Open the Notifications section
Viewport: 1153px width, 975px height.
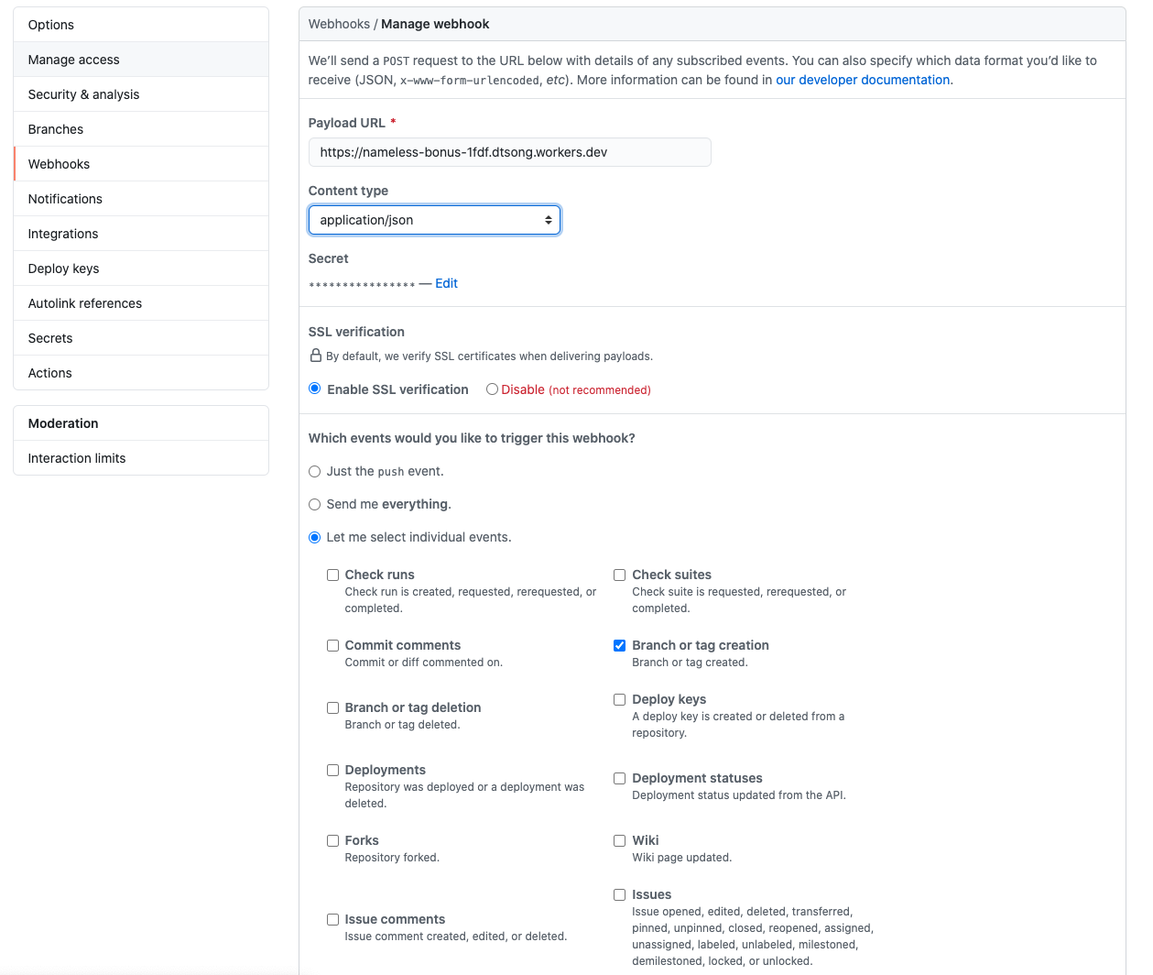(65, 199)
